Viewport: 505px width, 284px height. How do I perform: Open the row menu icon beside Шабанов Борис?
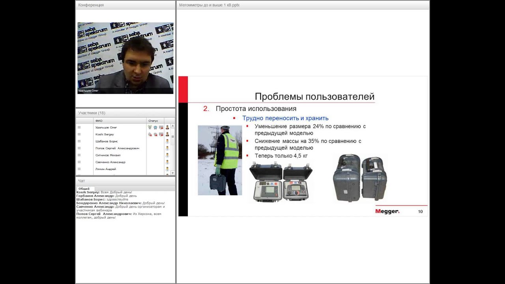(x=79, y=141)
